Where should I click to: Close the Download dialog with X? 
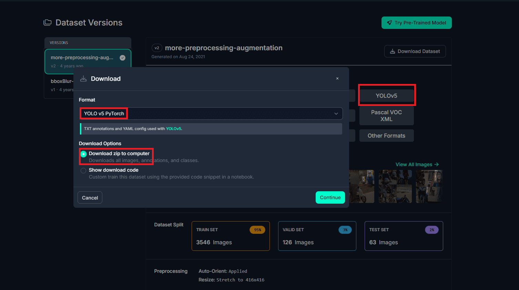[337, 79]
